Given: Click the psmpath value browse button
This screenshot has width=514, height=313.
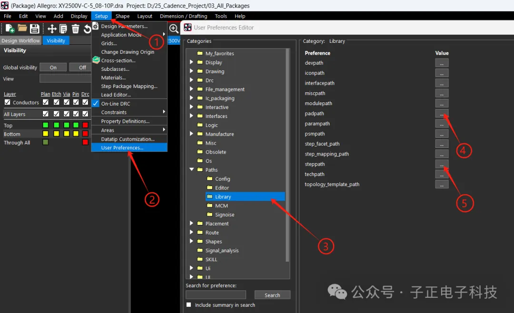Looking at the screenshot, I should click(x=442, y=134).
